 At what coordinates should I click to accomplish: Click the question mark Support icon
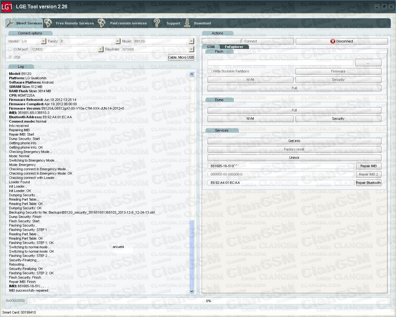coord(157,23)
